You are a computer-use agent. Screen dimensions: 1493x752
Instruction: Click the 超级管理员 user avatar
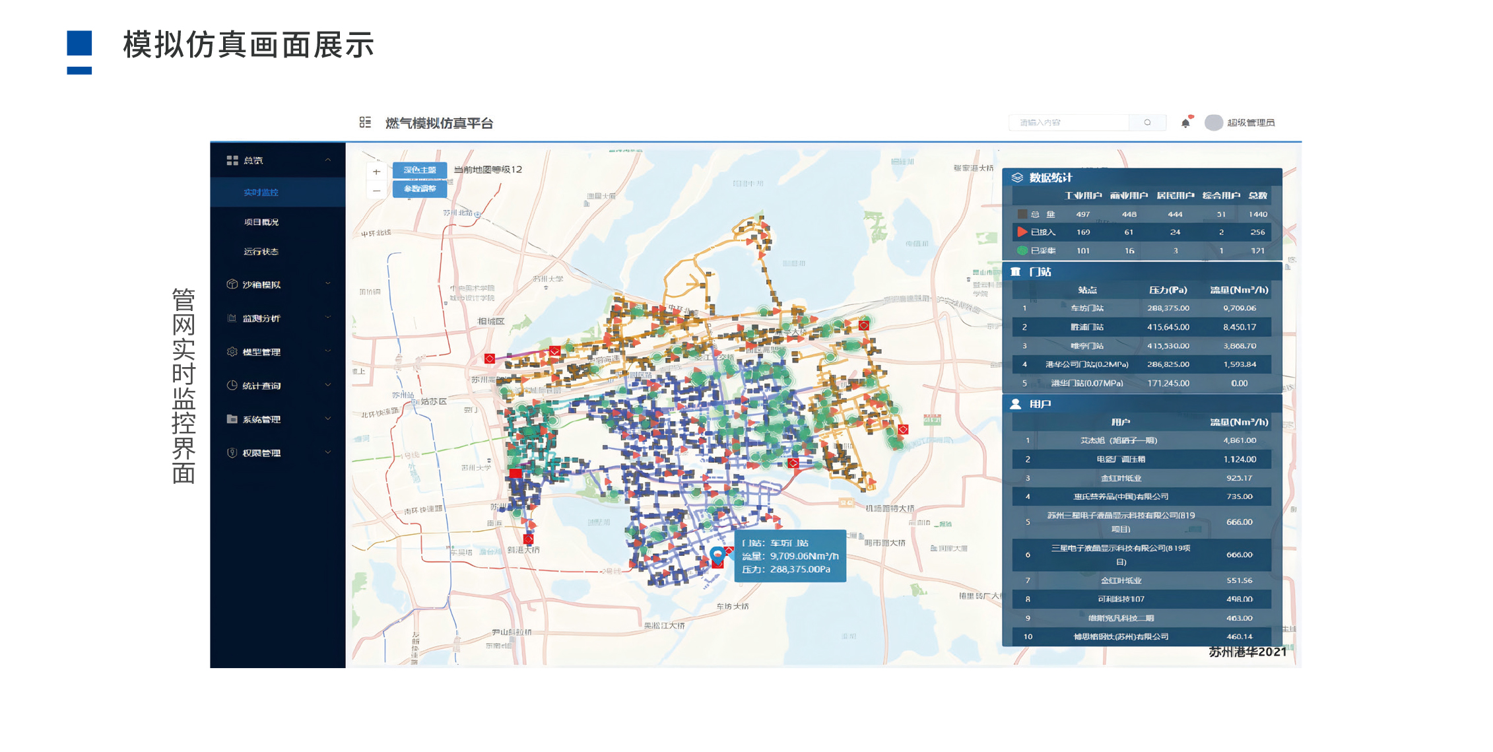(x=1213, y=123)
